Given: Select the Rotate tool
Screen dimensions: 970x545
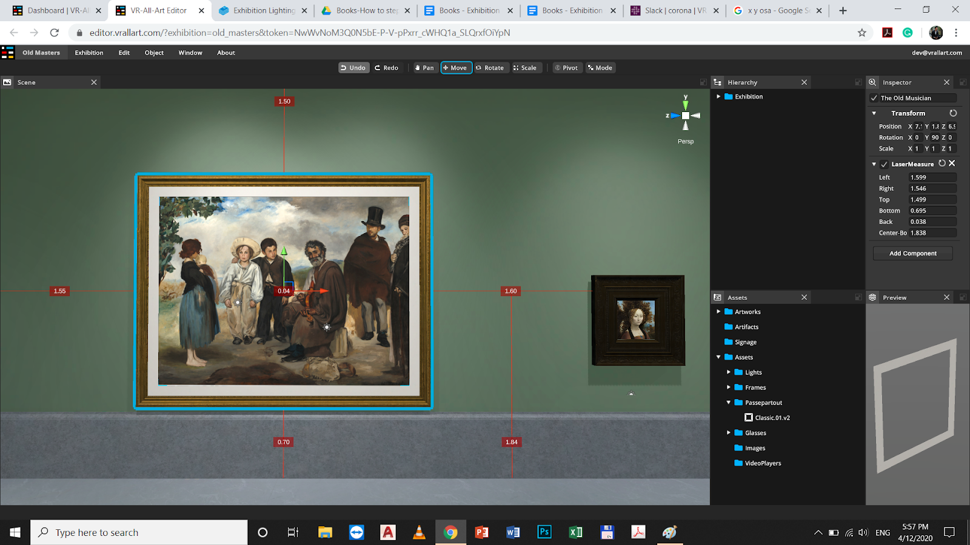Looking at the screenshot, I should (x=490, y=68).
